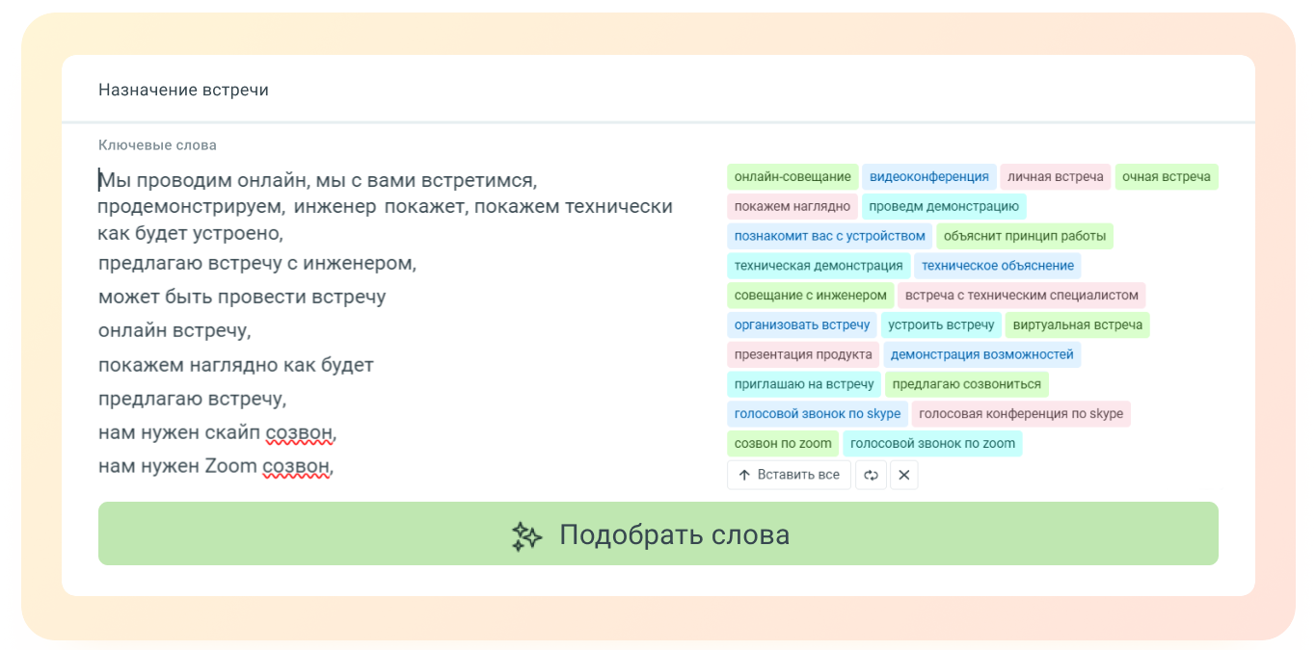1316x650 pixels.
Task: Click the 'встреча с техническим специалистом' tag
Action: (1021, 296)
